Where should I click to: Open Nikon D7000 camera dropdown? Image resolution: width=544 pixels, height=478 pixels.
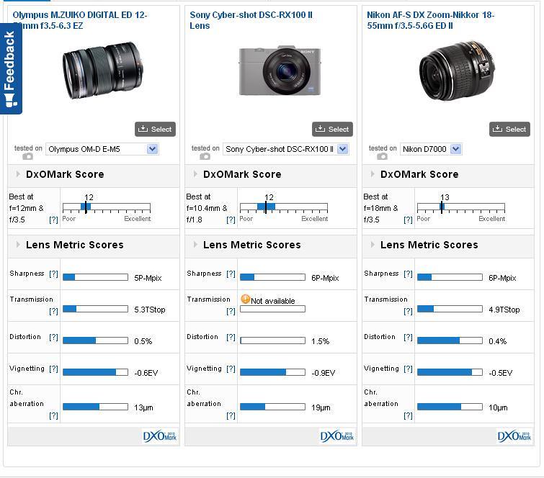click(x=431, y=149)
